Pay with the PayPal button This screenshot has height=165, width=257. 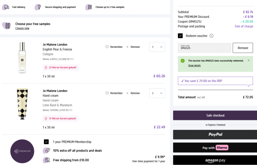click(215, 135)
